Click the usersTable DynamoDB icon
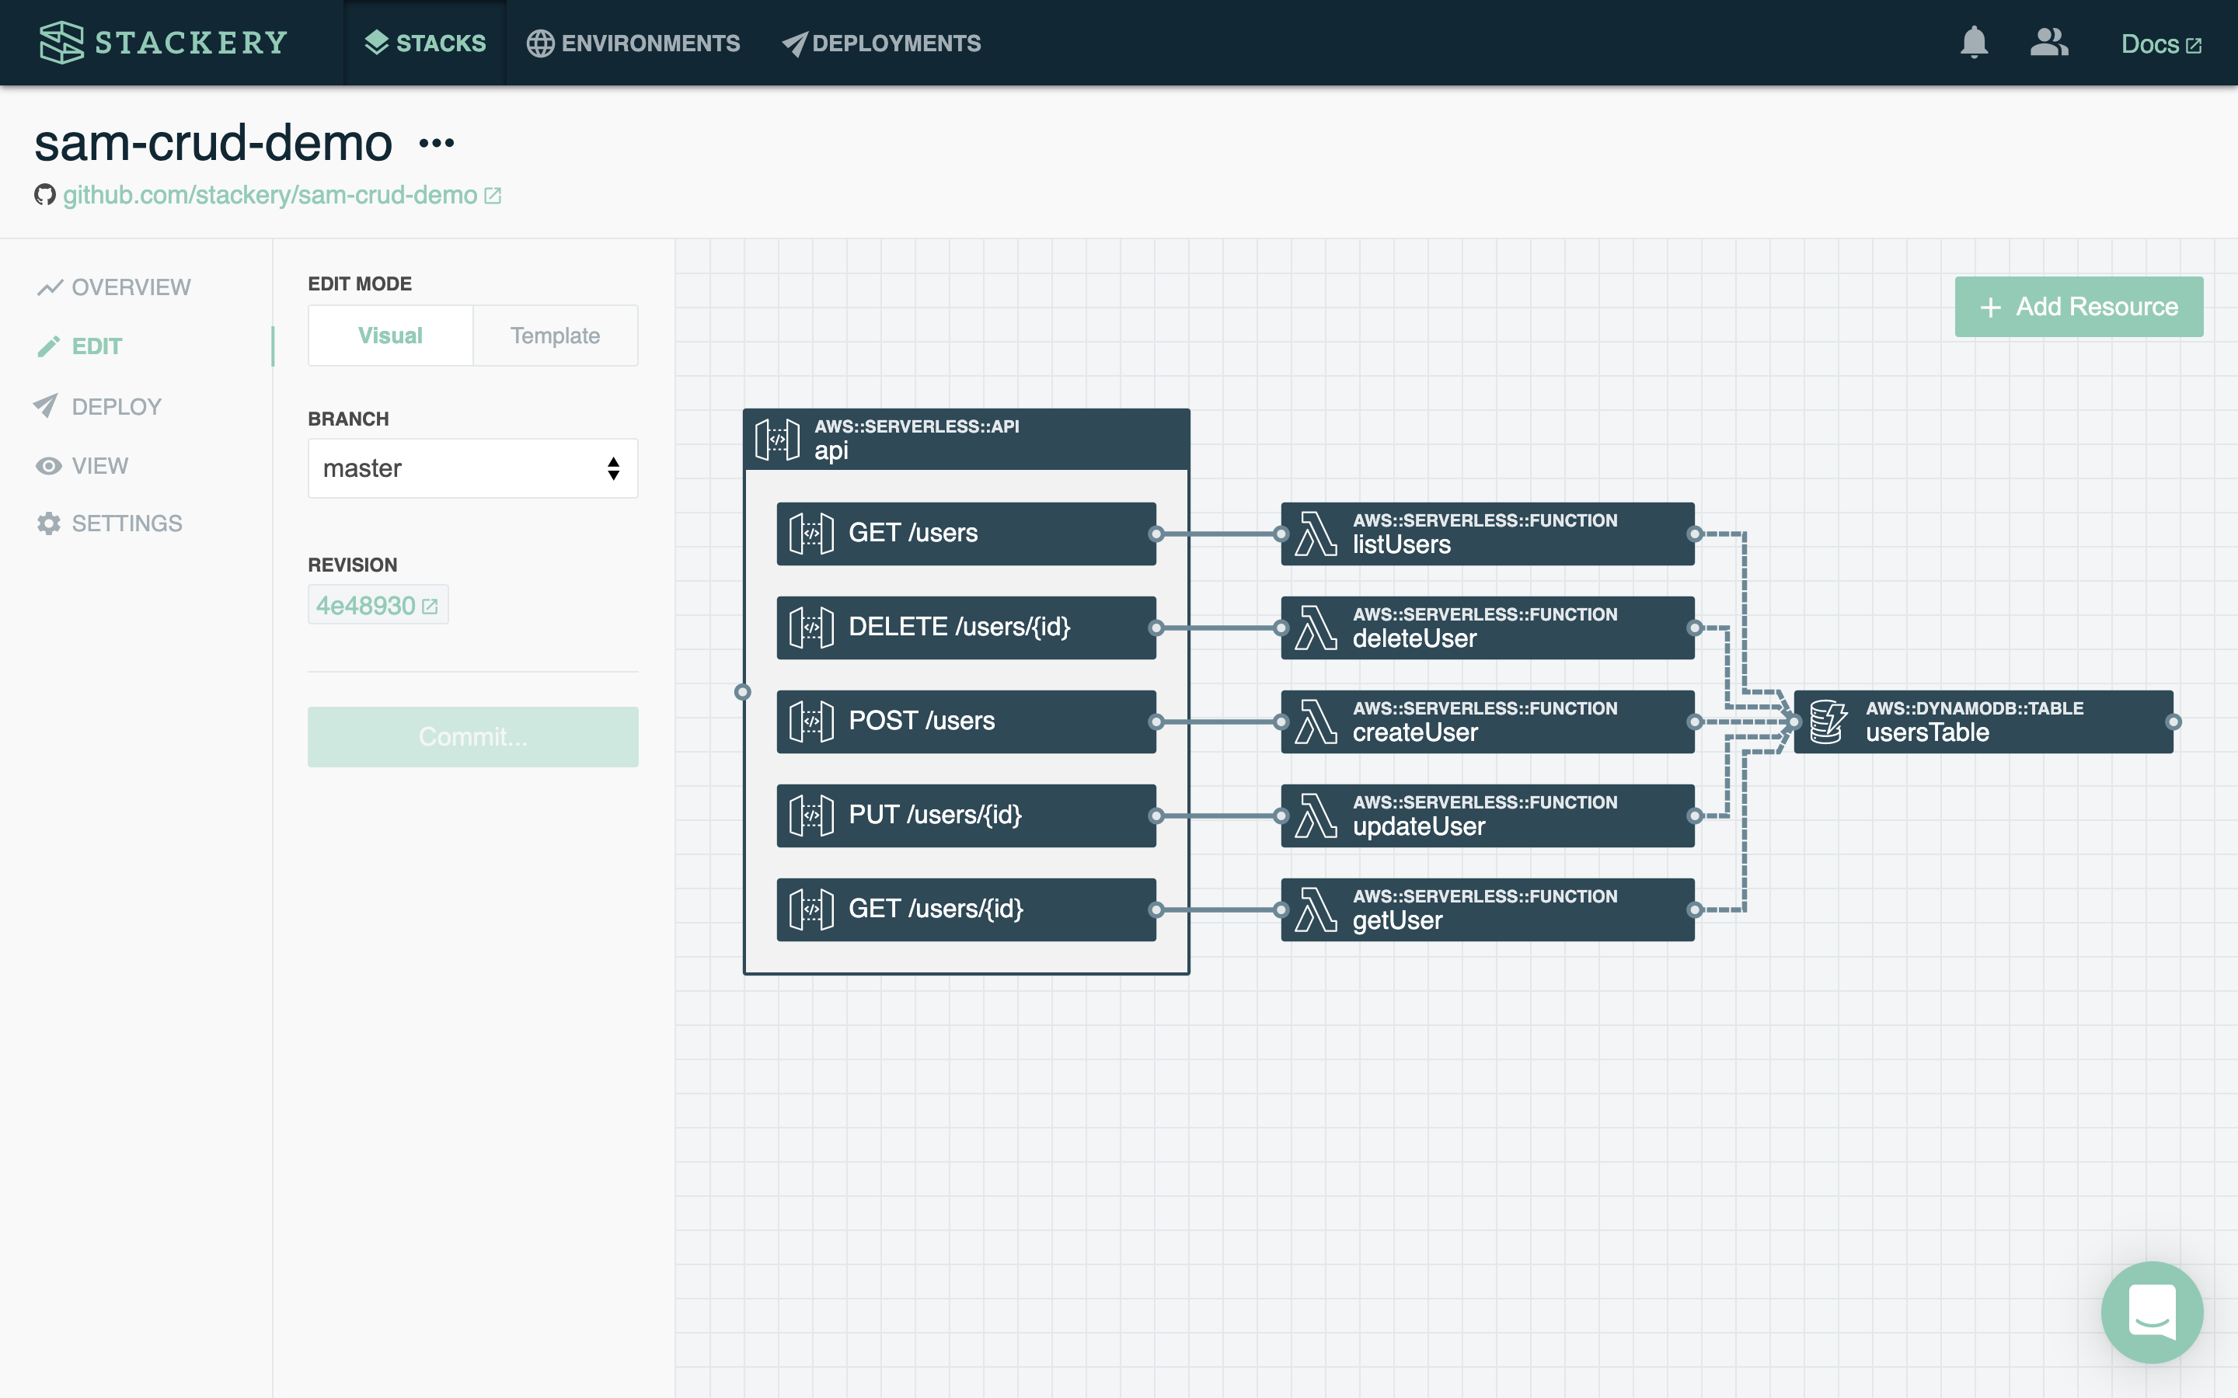2238x1398 pixels. (1828, 722)
